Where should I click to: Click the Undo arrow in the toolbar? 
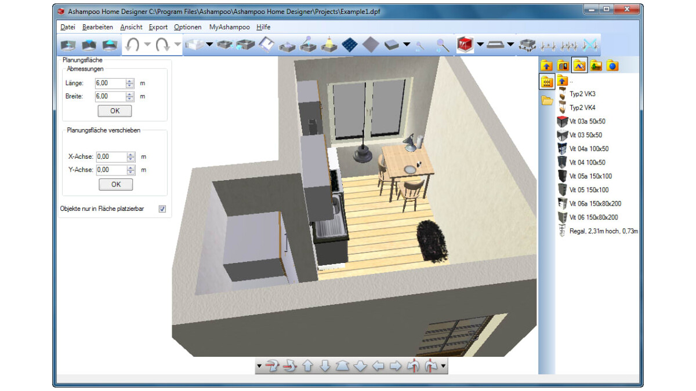[132, 45]
